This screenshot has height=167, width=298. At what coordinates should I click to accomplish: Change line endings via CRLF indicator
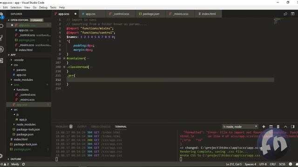(x=272, y=164)
